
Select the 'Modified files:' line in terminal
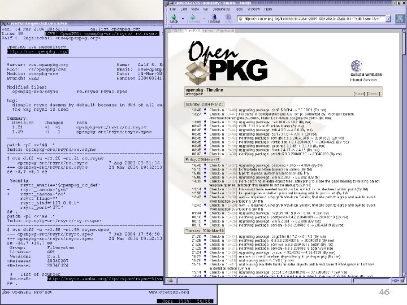click(x=27, y=87)
